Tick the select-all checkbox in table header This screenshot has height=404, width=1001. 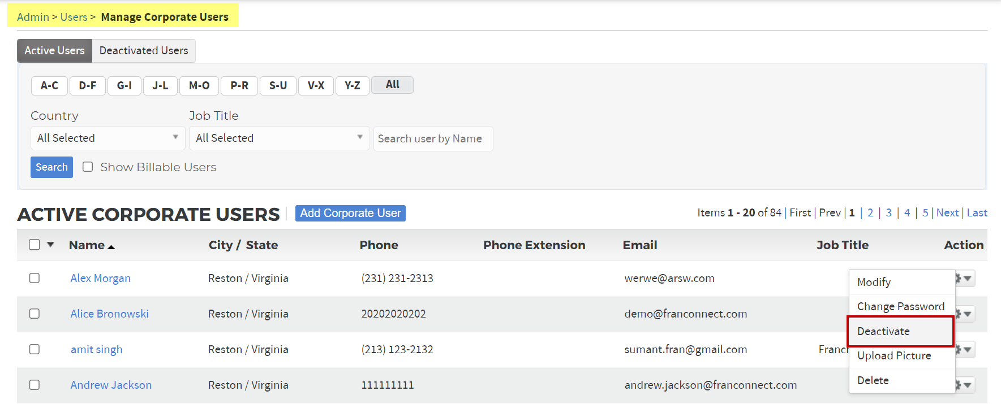35,245
